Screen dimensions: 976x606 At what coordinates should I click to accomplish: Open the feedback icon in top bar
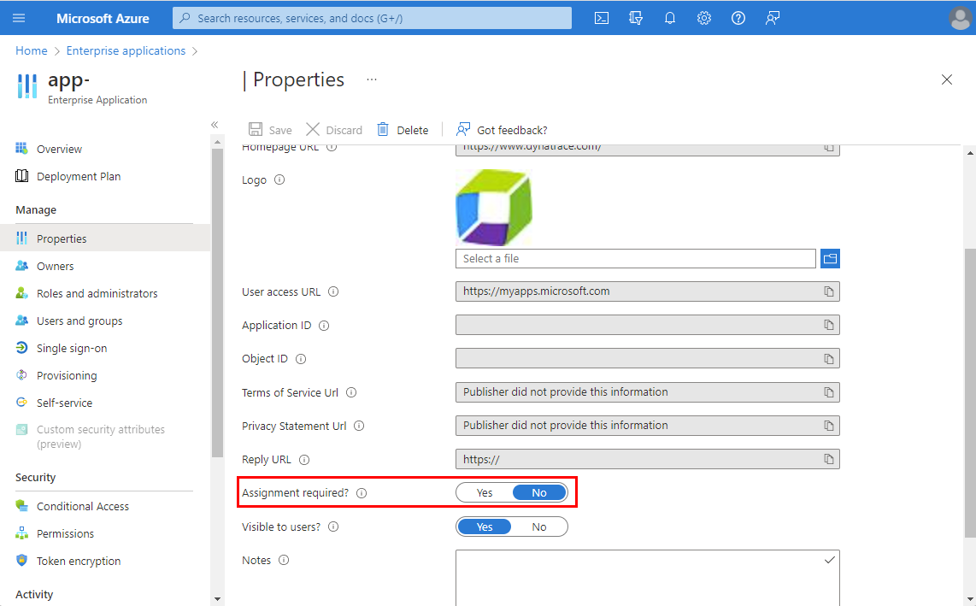(x=773, y=18)
